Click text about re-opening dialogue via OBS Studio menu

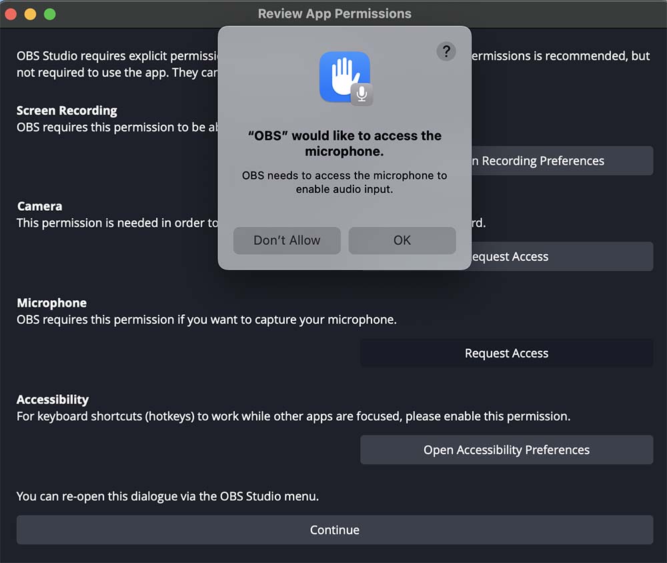pos(167,496)
